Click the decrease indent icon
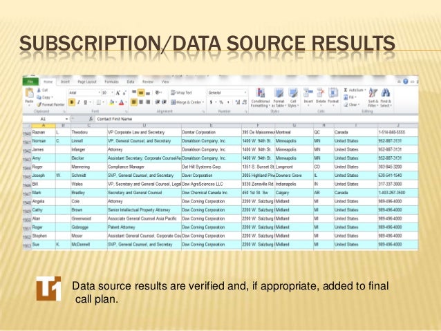The image size is (441, 331). 158,102
